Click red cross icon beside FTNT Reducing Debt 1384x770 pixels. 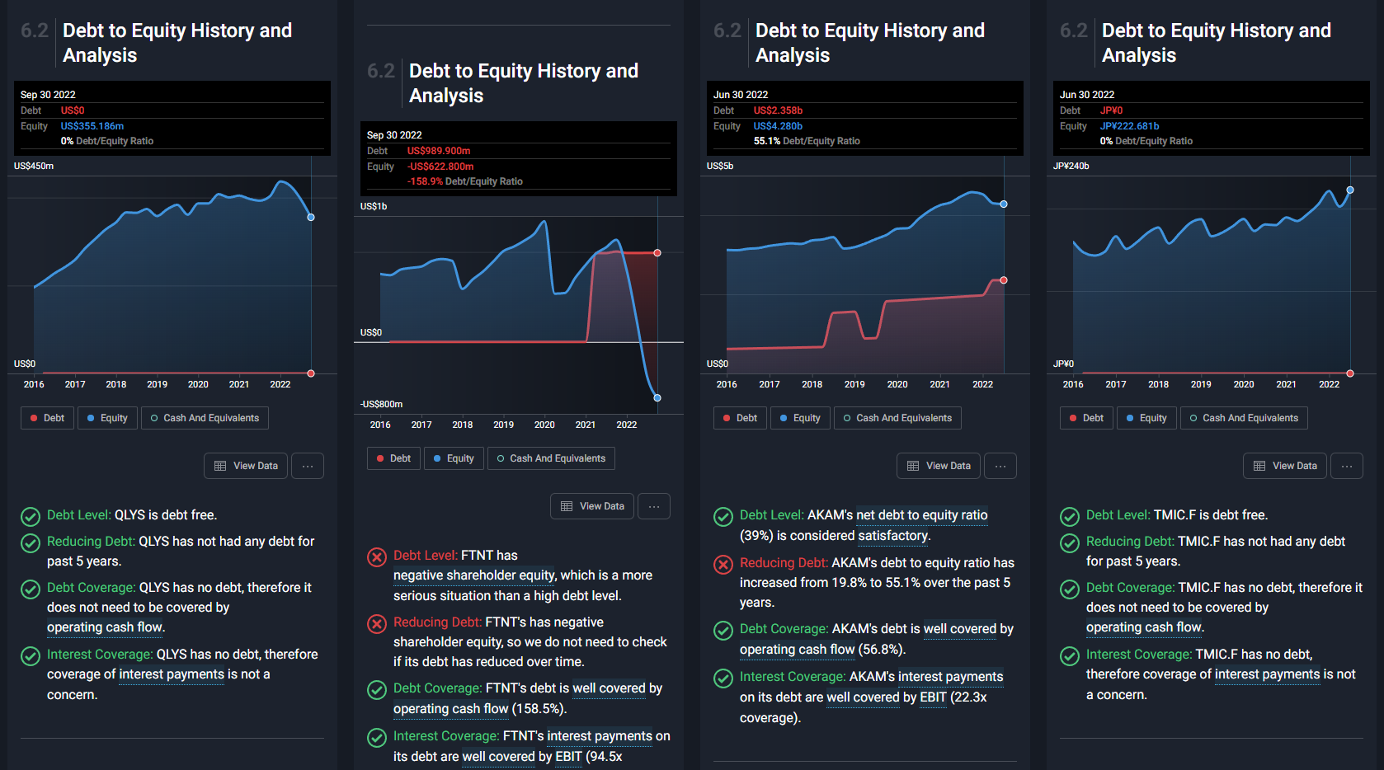377,624
